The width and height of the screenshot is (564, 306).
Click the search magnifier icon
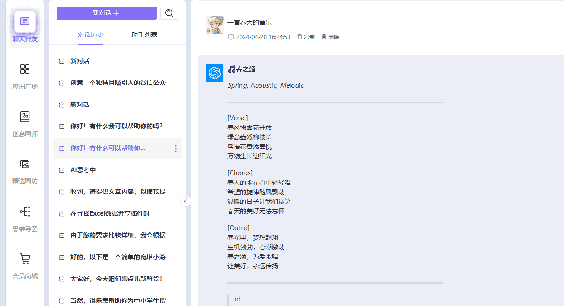[169, 13]
